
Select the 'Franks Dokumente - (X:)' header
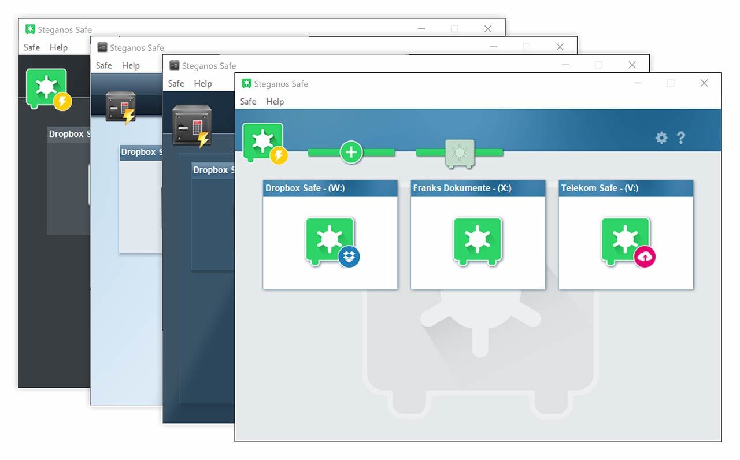coord(478,188)
